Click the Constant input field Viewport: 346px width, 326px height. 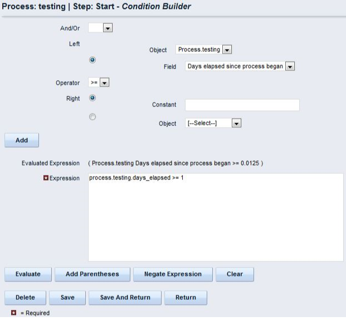pyautogui.click(x=242, y=105)
